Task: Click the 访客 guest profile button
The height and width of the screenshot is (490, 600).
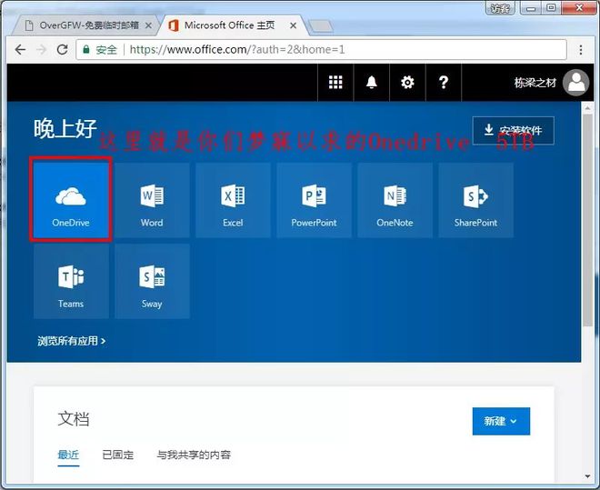Action: tap(501, 8)
